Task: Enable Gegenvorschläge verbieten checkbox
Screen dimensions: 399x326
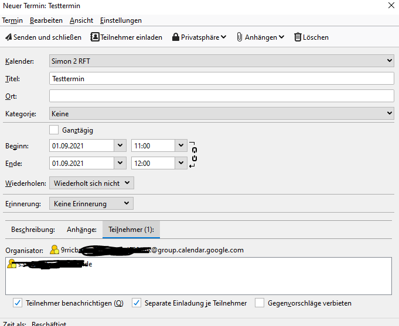Action: coord(260,303)
